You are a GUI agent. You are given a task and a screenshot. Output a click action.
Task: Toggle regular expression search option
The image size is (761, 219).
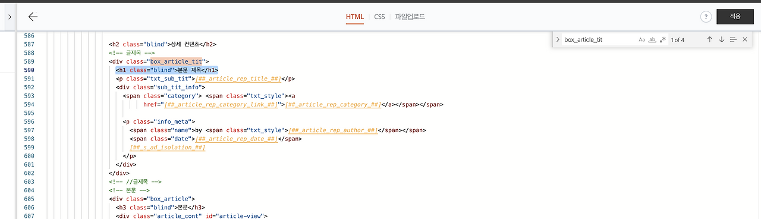[x=663, y=39]
